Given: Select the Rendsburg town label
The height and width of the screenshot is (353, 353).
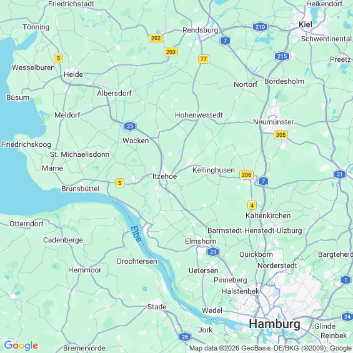Looking at the screenshot, I should [x=200, y=30].
